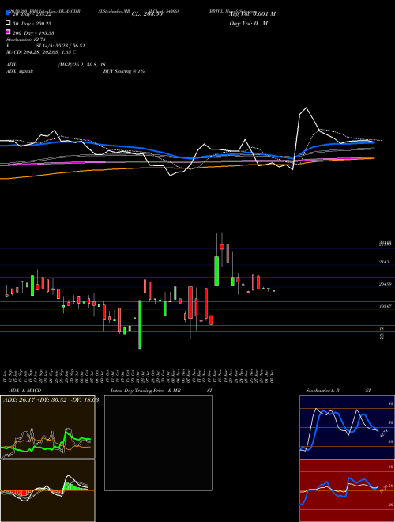Click the magenta 200 Day legend swatch
The image size is (395, 522).
(x=8, y=32)
